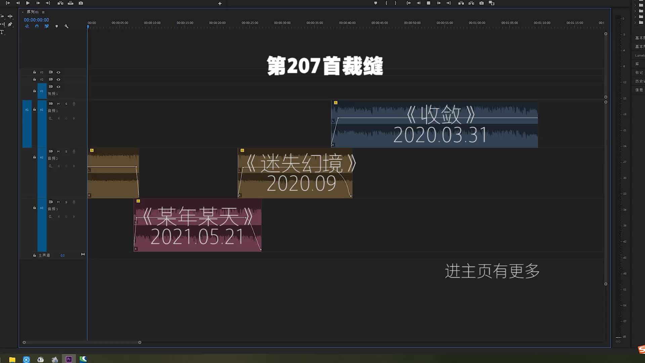Image resolution: width=645 pixels, height=363 pixels.
Task: Drag the 主声道 volume slider
Action: (x=62, y=255)
